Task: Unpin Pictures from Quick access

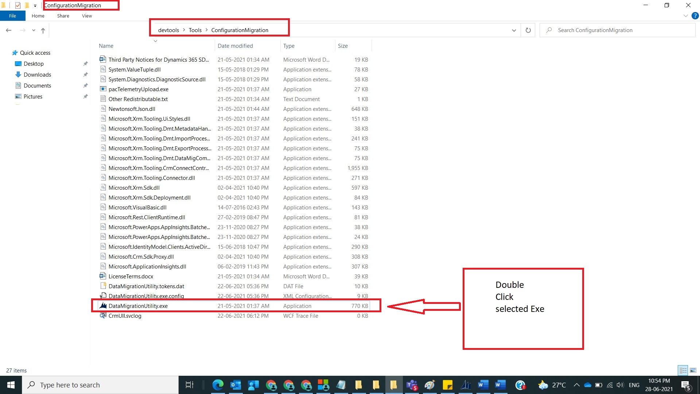Action: pos(86,96)
